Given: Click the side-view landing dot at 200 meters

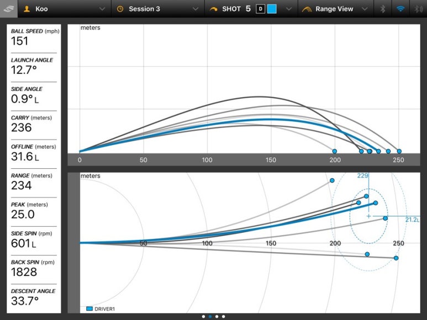Looking at the screenshot, I should pos(334,151).
